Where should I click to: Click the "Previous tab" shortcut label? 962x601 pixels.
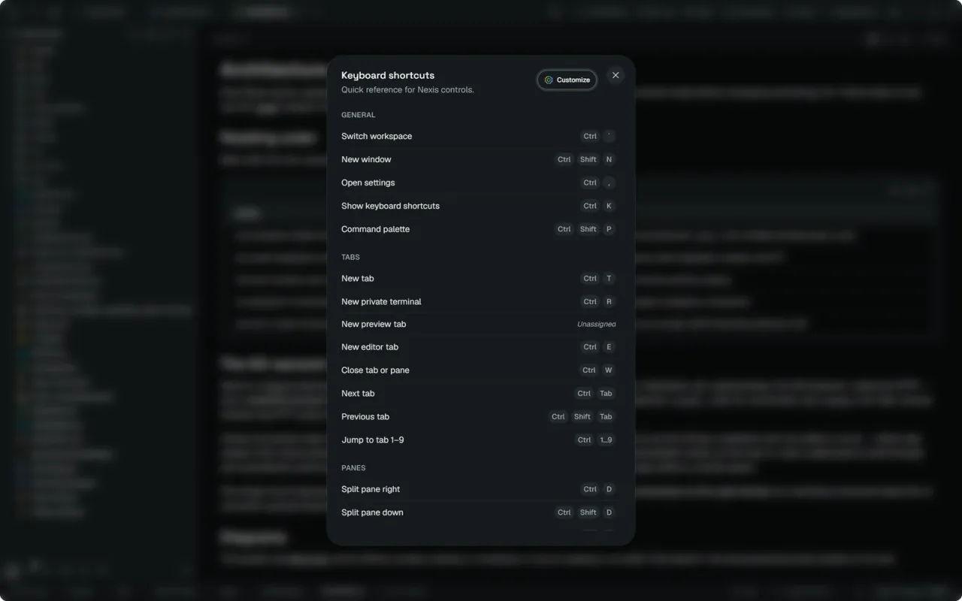click(x=365, y=417)
